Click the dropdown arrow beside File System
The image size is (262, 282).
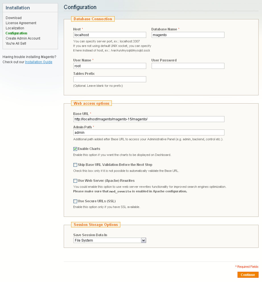143,240
